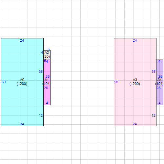Click the "24" label on A3's bottom edge
The width and height of the screenshot is (164, 164).
(x=135, y=124)
